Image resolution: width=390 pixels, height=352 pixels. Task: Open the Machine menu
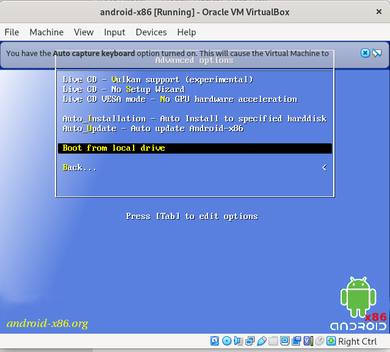[46, 32]
